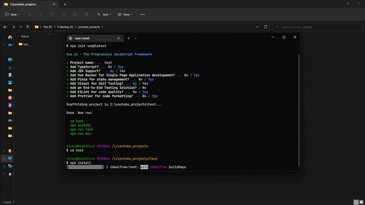
Task: Go back with Explorer's left arrow
Action: [5, 27]
